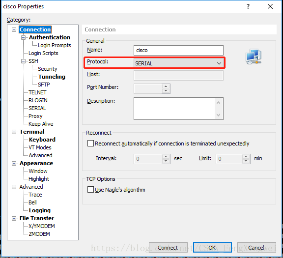Select the SSH category
283x258 pixels.
[33, 61]
